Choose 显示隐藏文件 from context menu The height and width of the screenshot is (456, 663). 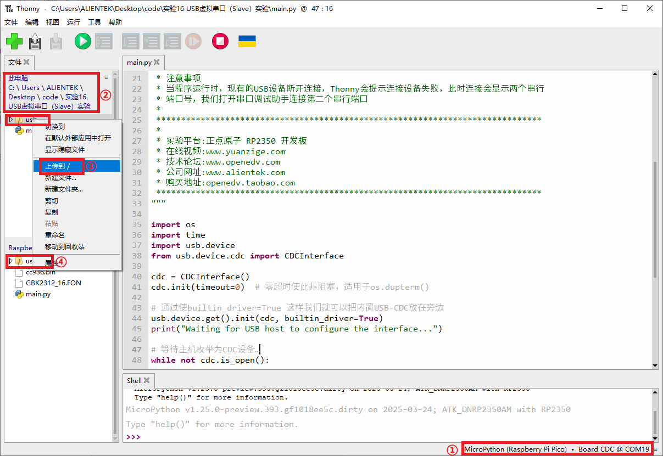[x=77, y=150]
